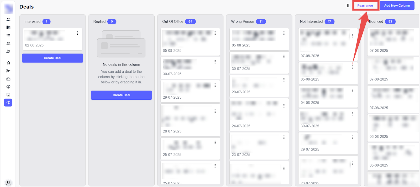Open the company building icon in sidebar
The height and width of the screenshot is (187, 420).
[x=8, y=27]
